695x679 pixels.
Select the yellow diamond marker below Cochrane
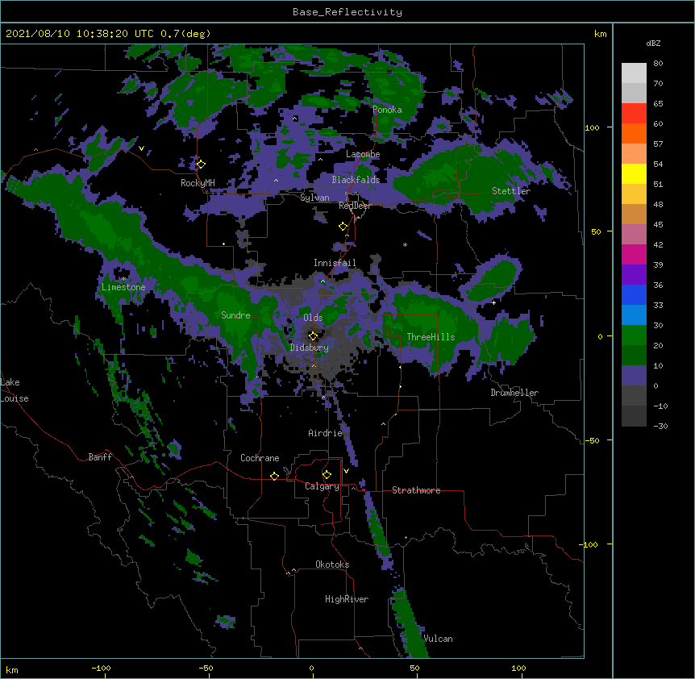[x=274, y=476]
